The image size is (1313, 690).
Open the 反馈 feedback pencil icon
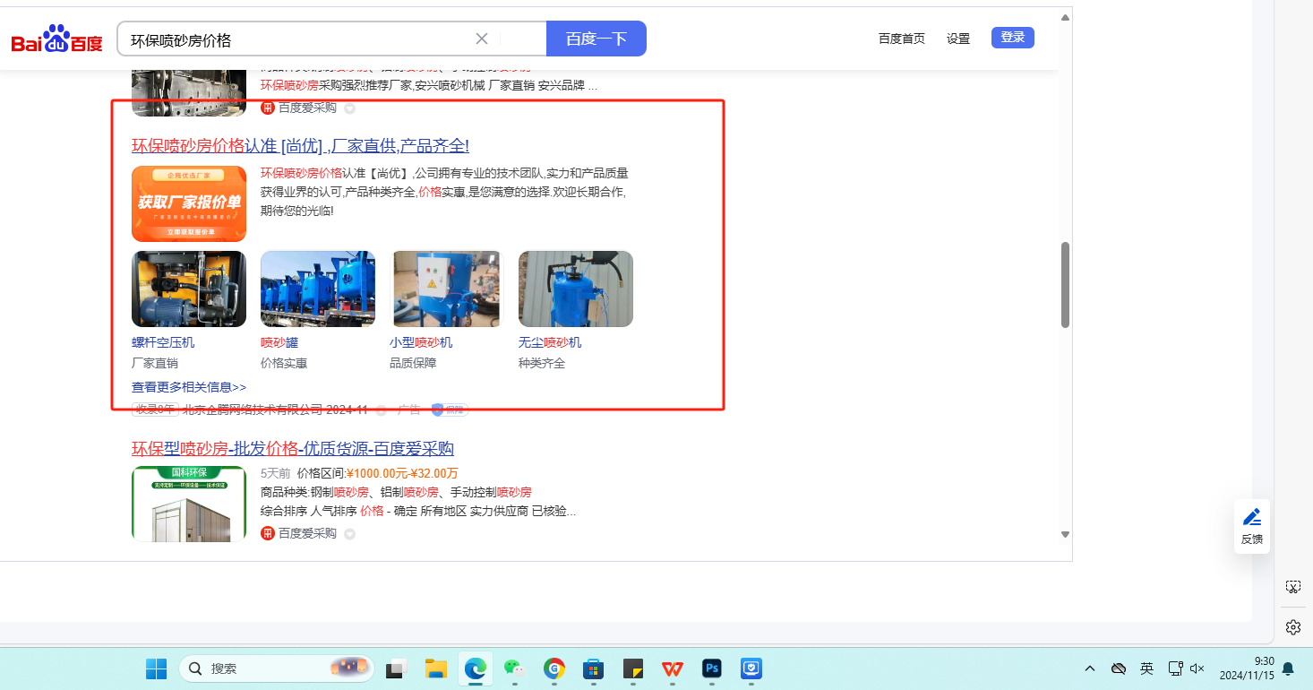point(1251,517)
